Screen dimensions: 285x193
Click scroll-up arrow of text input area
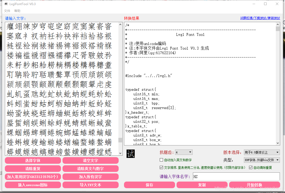[120, 24]
